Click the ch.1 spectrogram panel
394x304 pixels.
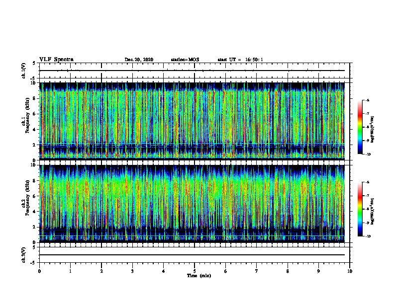point(192,121)
